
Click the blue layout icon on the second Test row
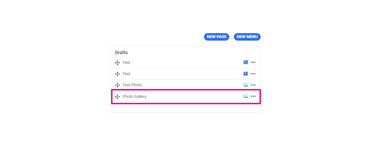pyautogui.click(x=246, y=74)
